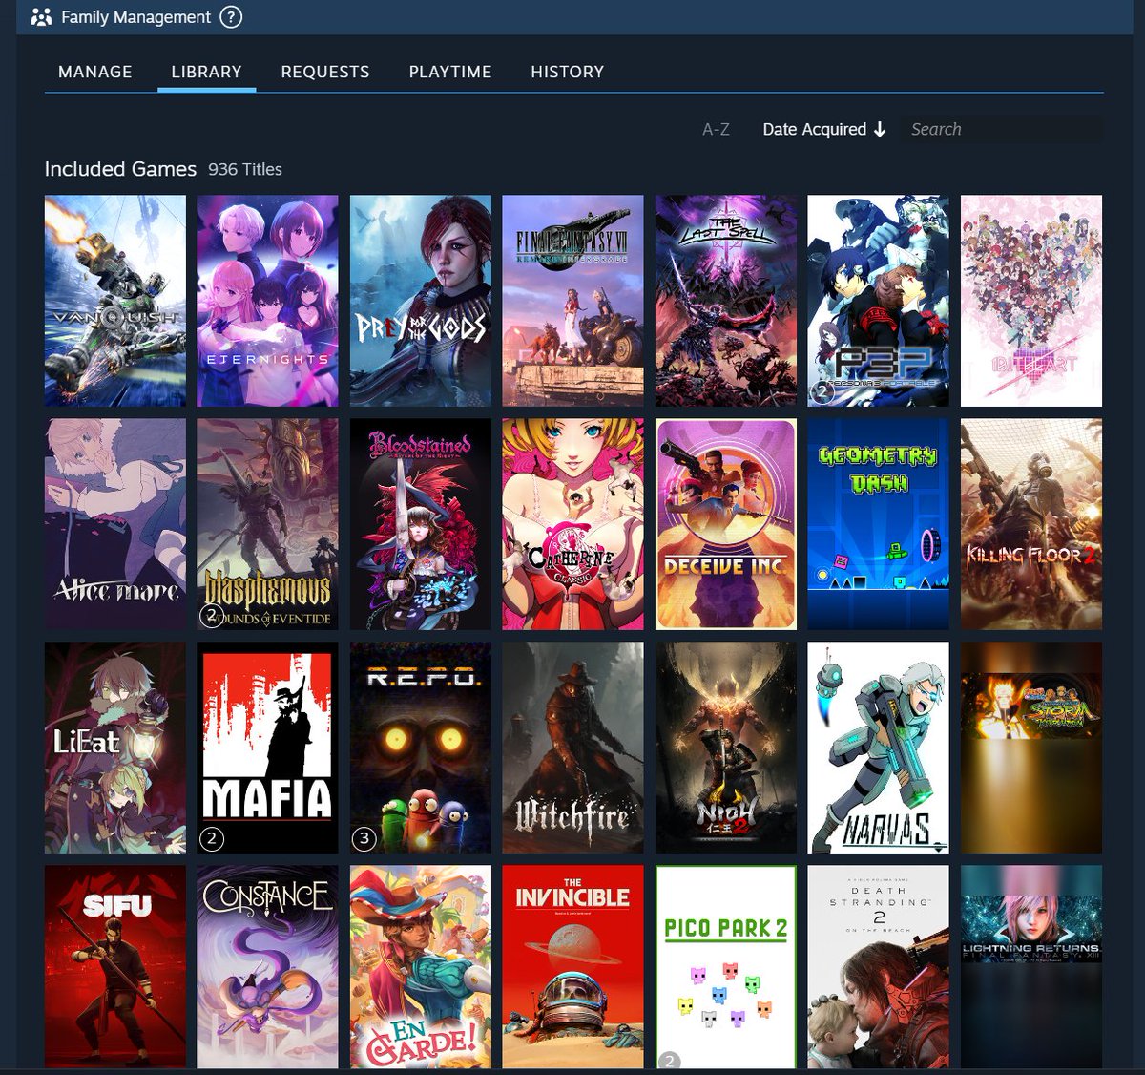Select the Witchfire game cover
Screen dimensions: 1145x1075
[x=573, y=748]
